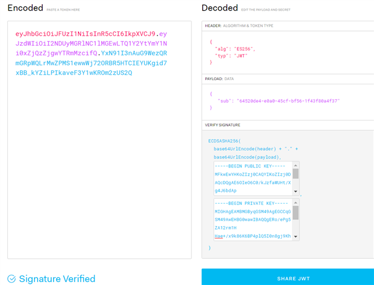Click the base64UrlEncode(payload) line
This screenshot has width=374, height=285.
(x=247, y=157)
